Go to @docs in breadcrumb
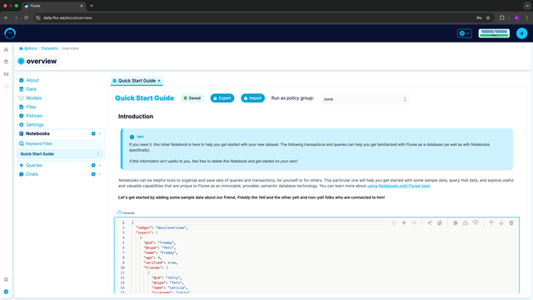Screen dimensions: 533x300 click(x=31, y=48)
